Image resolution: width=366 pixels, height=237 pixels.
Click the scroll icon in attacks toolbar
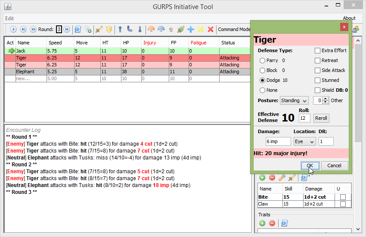click(304, 178)
